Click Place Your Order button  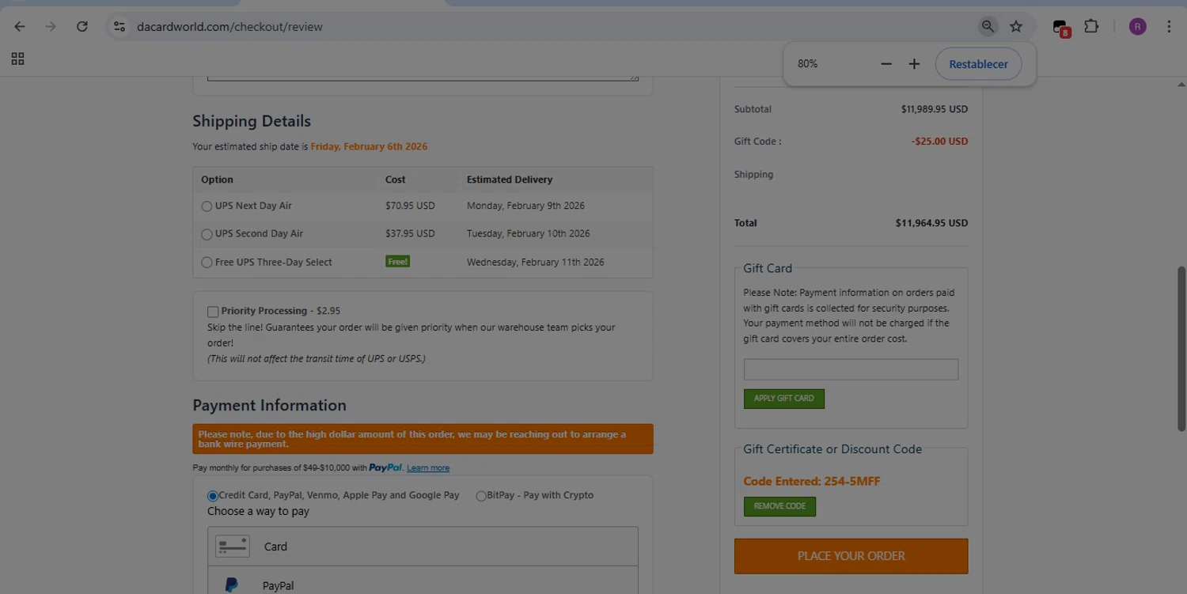click(851, 556)
